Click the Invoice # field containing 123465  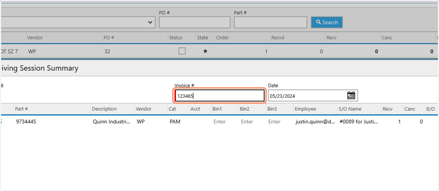pos(219,96)
